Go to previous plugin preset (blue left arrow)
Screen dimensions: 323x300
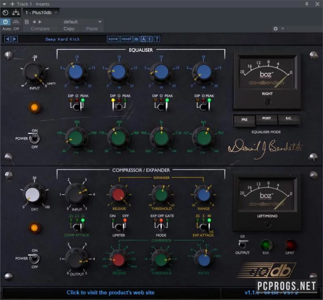(7, 39)
